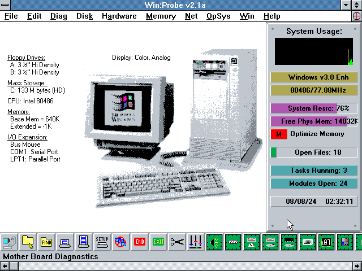Click the toolbar scrollbar right arrow
Screen dimensions: 362x271
(357, 266)
